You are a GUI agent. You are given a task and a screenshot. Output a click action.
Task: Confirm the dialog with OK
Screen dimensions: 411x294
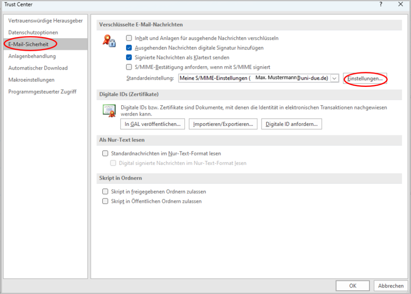[x=353, y=286]
